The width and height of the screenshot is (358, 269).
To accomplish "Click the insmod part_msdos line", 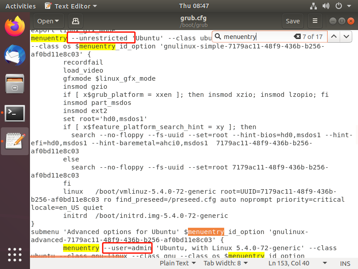I will click(x=97, y=103).
